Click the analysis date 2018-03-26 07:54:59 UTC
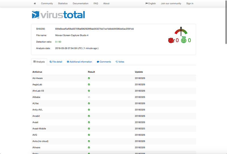This screenshot has width=227, height=154. click(x=69, y=48)
